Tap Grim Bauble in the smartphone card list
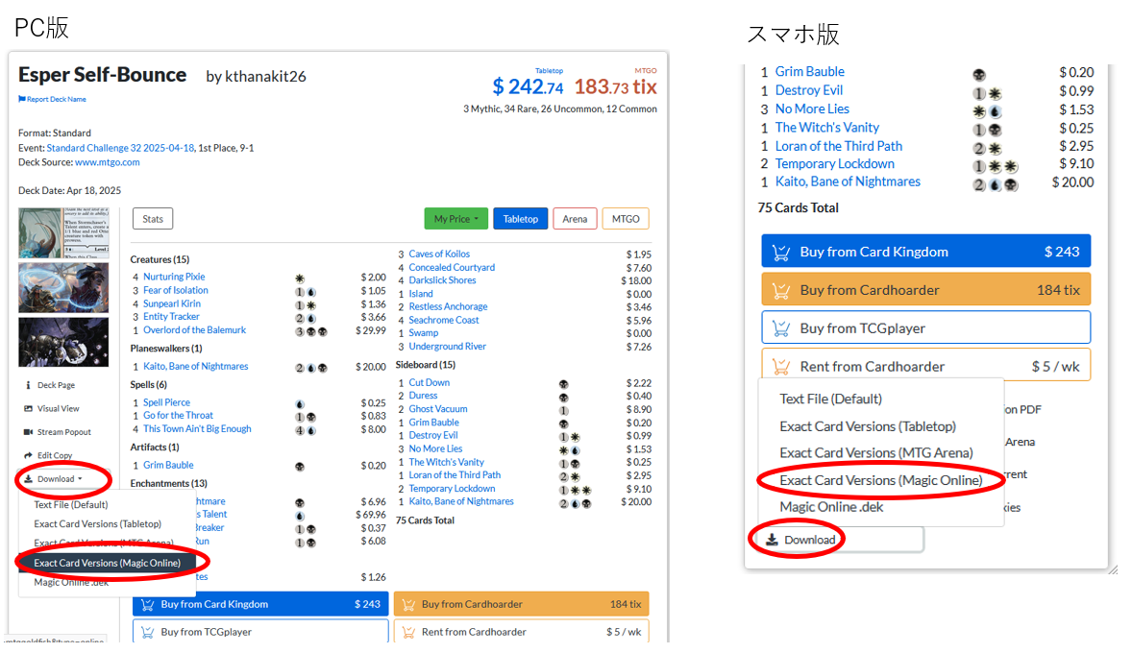Screen dimensions: 1132x653 tap(810, 71)
